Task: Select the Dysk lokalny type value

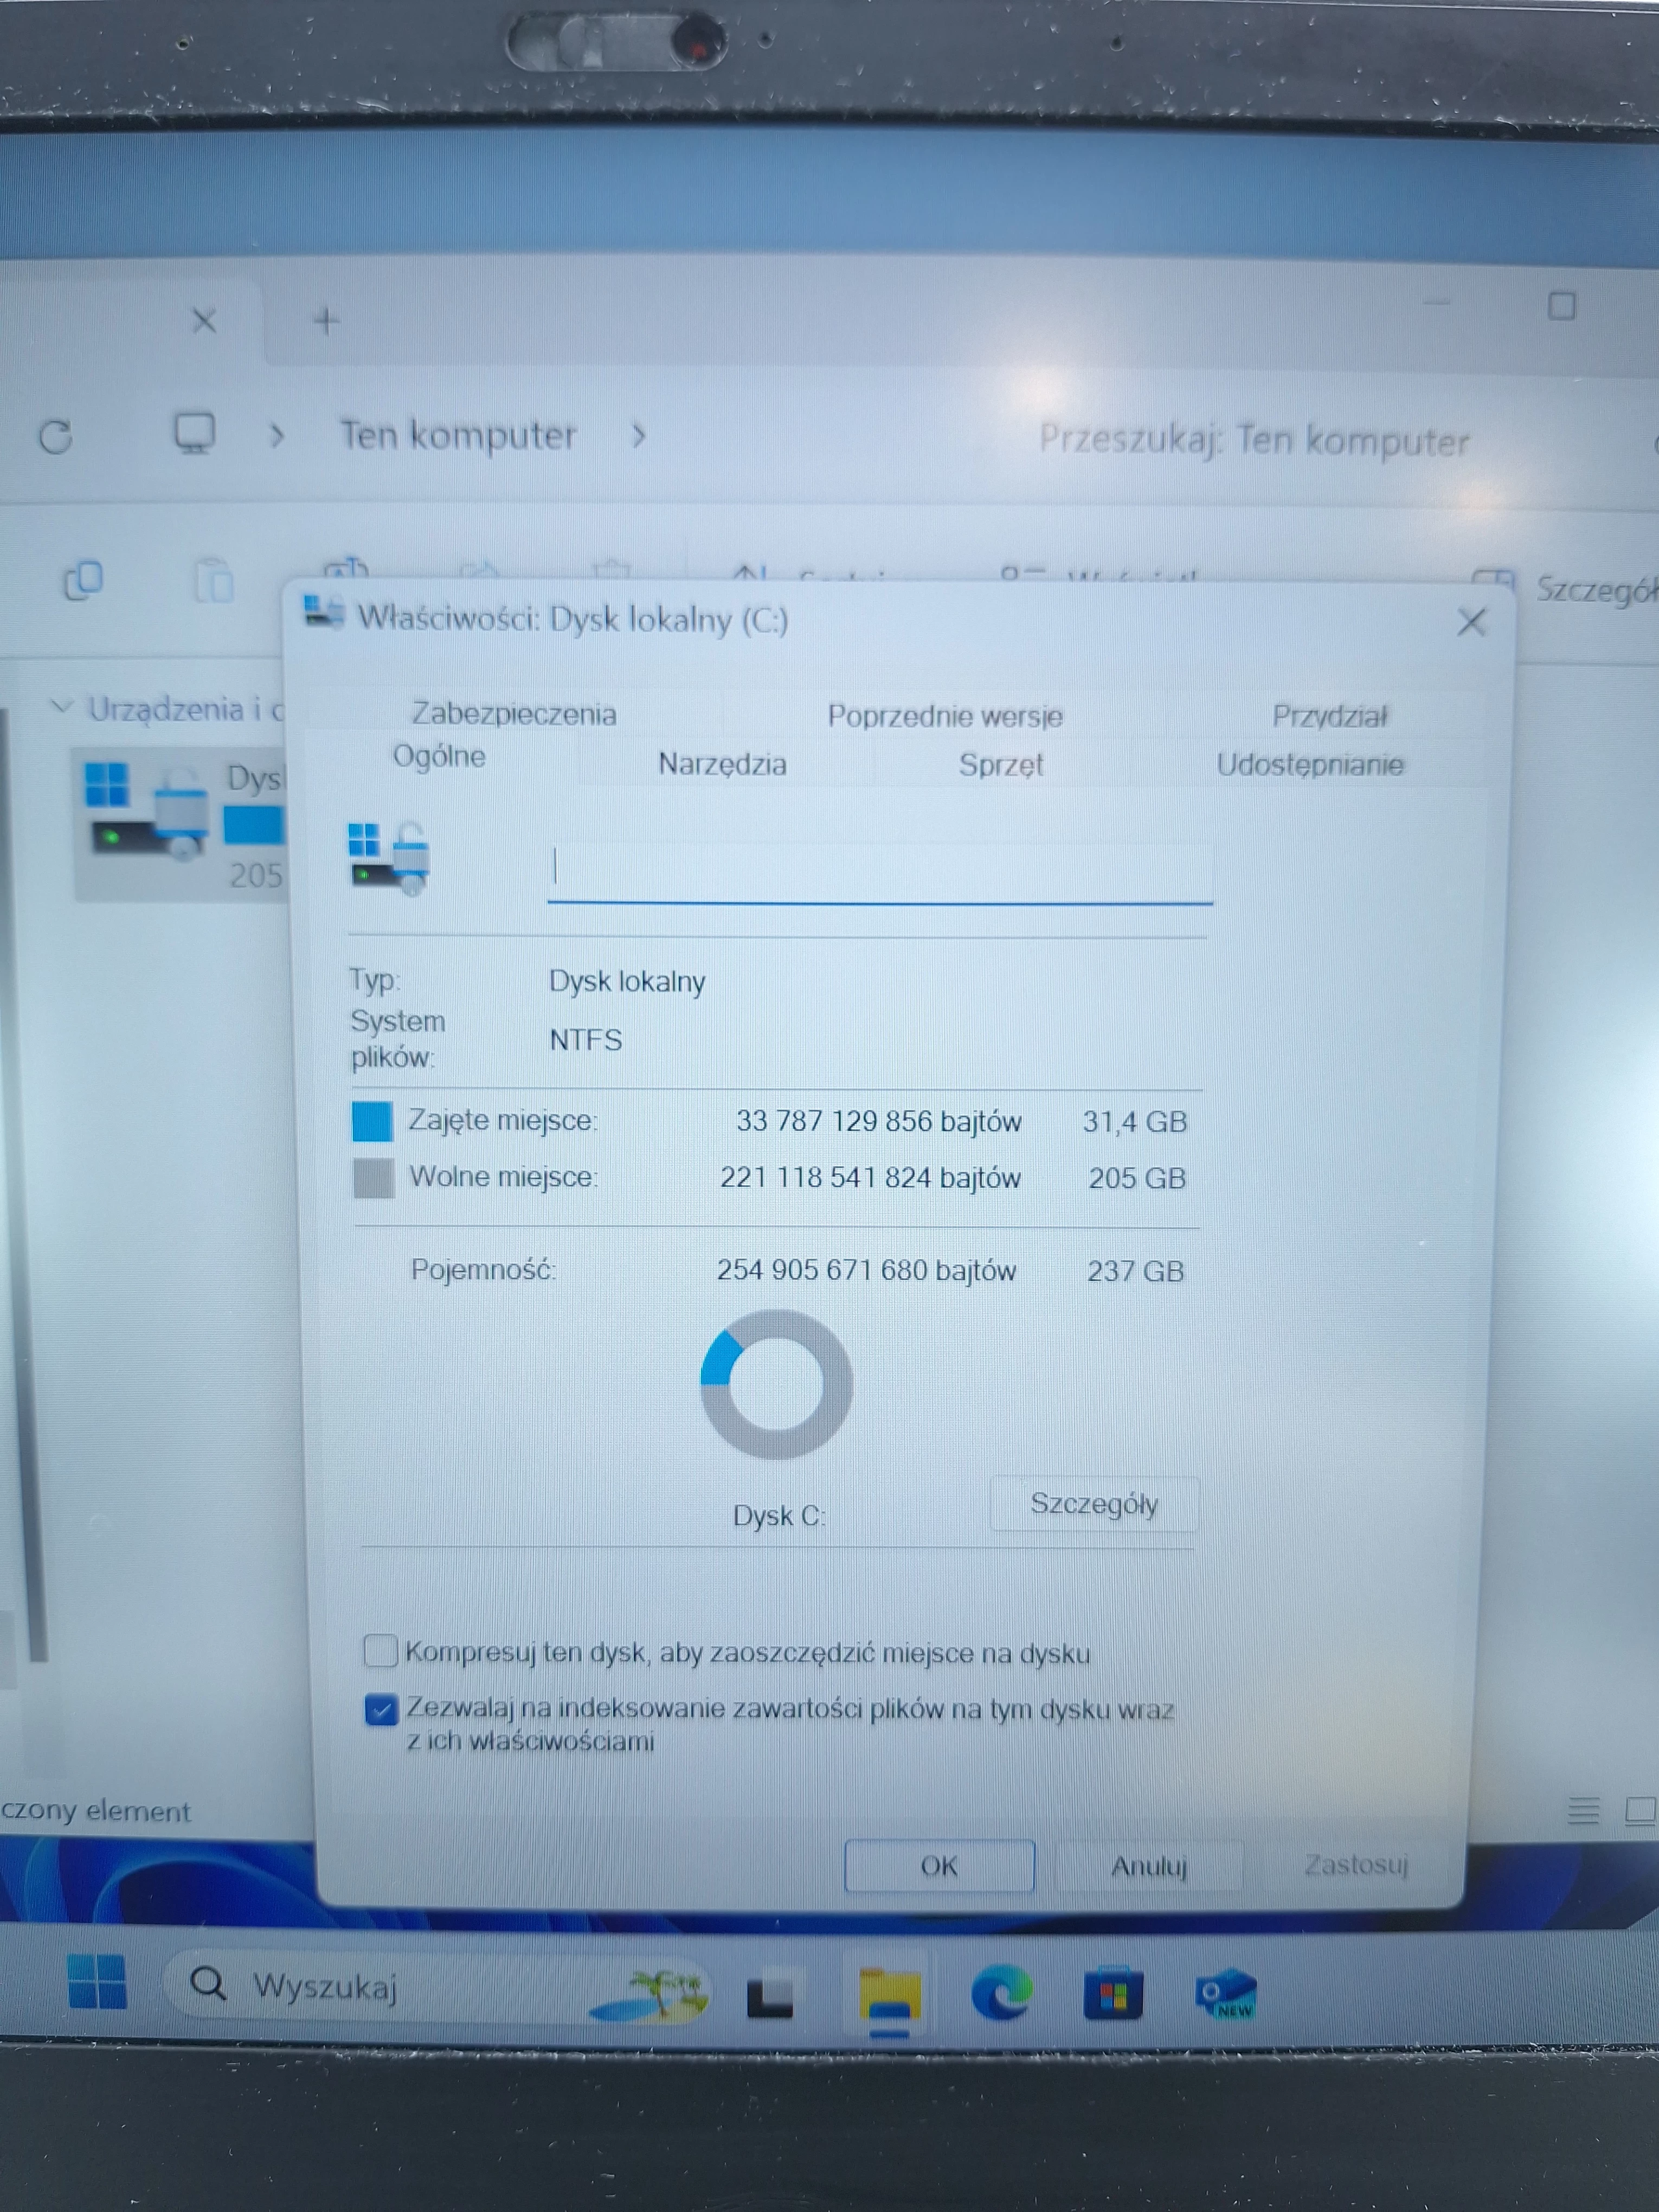Action: [x=627, y=981]
